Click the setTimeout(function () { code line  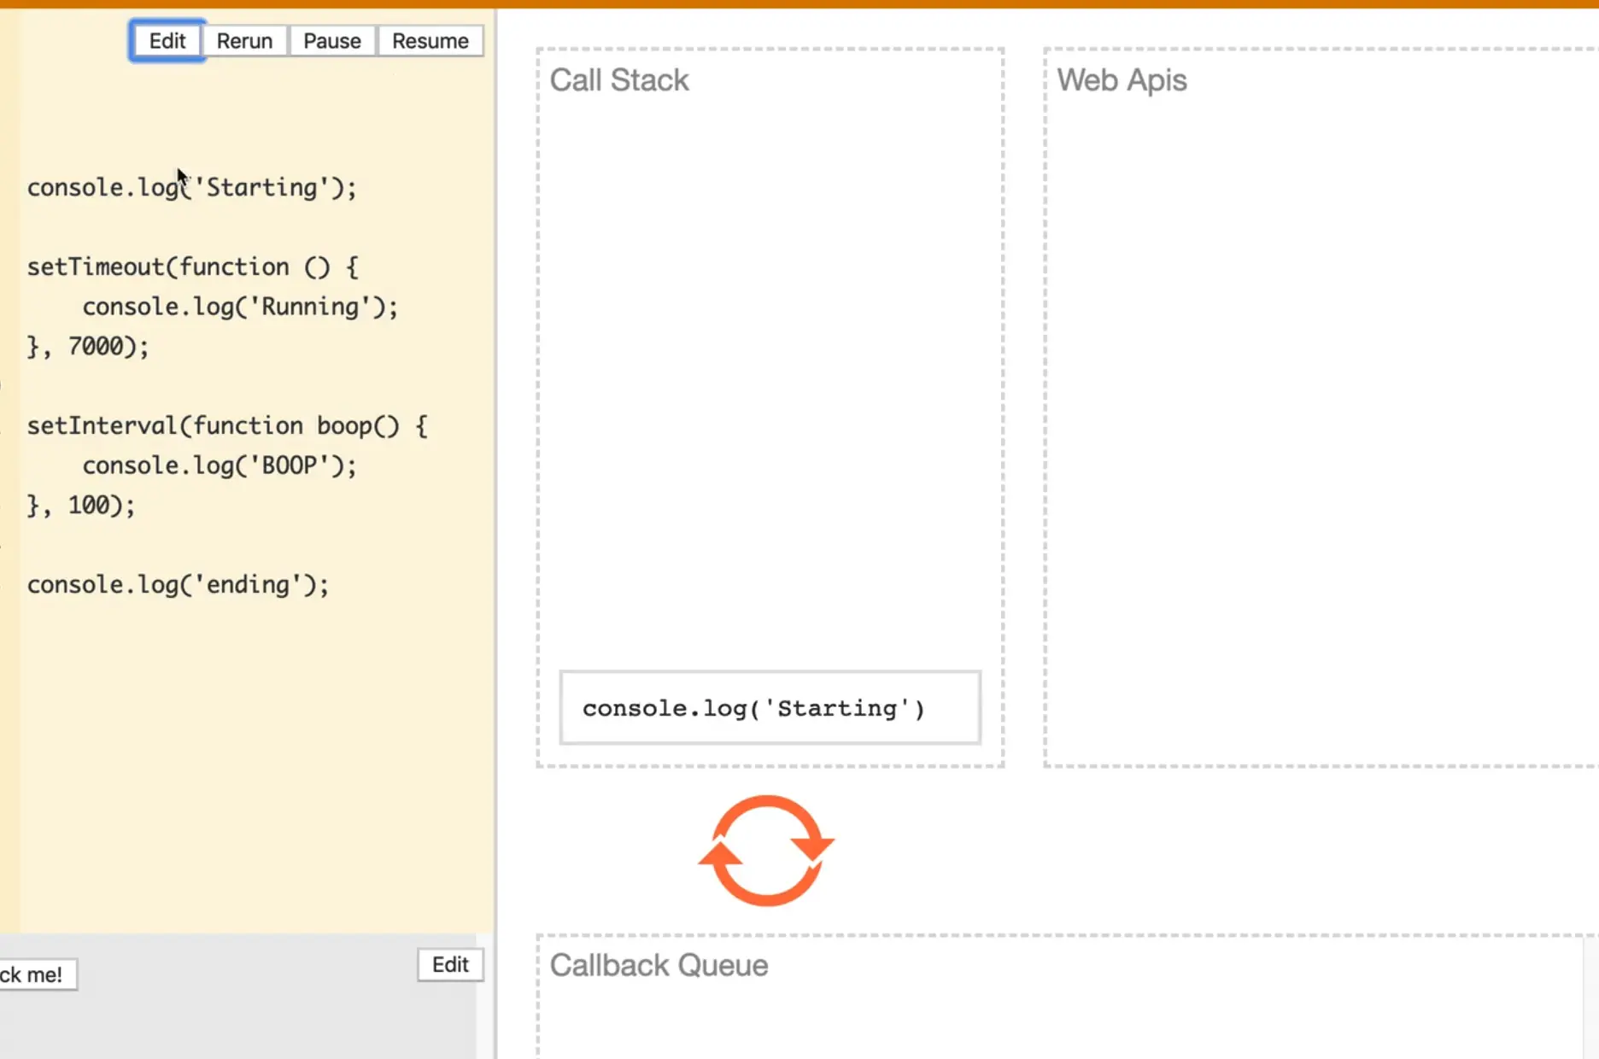click(x=192, y=267)
